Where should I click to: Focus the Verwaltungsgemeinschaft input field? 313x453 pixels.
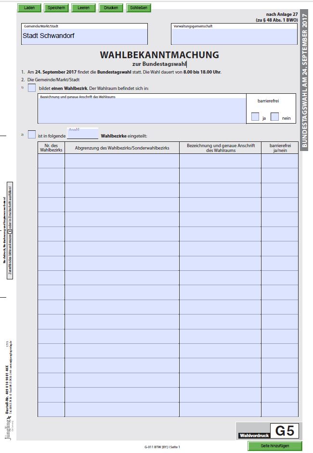point(234,36)
